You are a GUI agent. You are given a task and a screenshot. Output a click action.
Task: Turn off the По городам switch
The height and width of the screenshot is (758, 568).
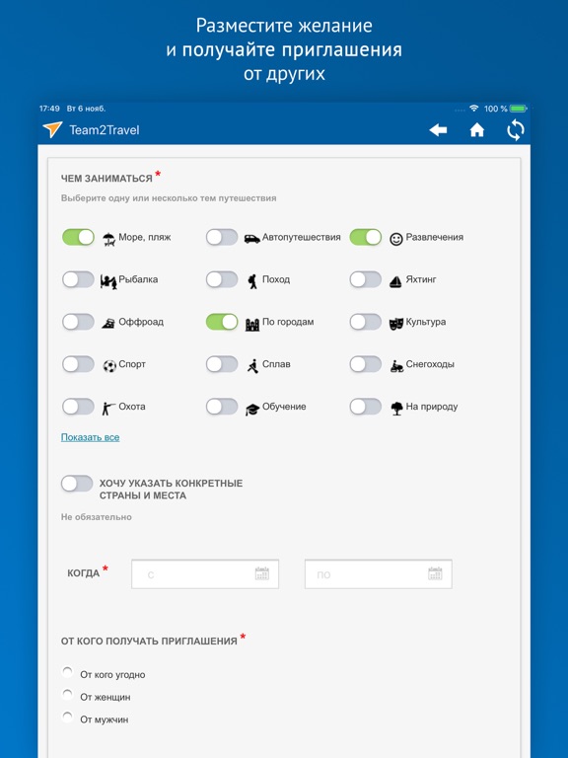(222, 322)
